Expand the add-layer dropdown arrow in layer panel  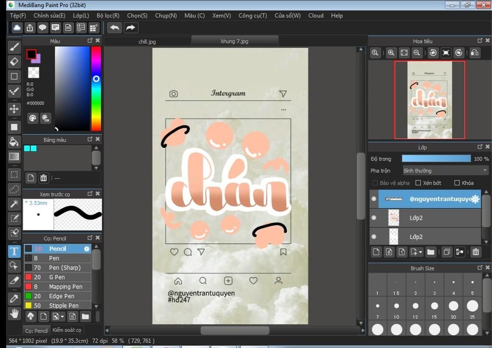pyautogui.click(x=421, y=252)
